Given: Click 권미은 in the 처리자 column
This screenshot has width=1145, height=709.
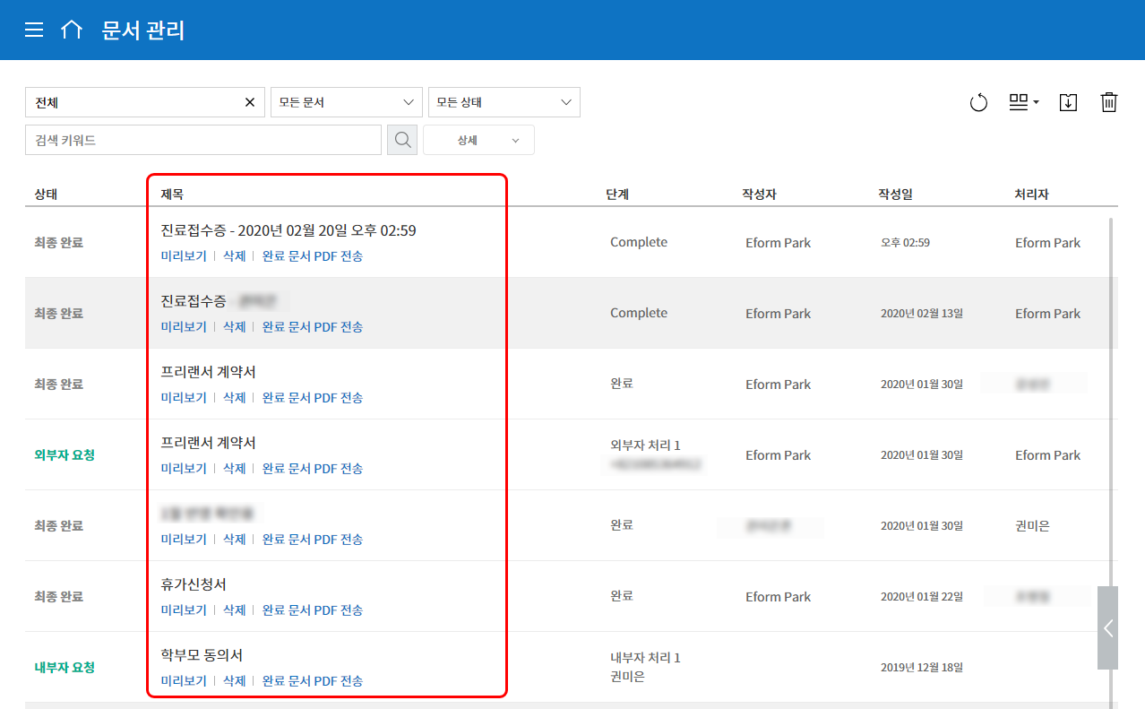Looking at the screenshot, I should click(x=1032, y=526).
